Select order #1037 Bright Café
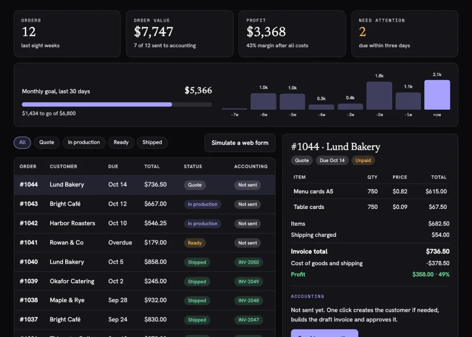This screenshot has height=337, width=472. coord(144,320)
